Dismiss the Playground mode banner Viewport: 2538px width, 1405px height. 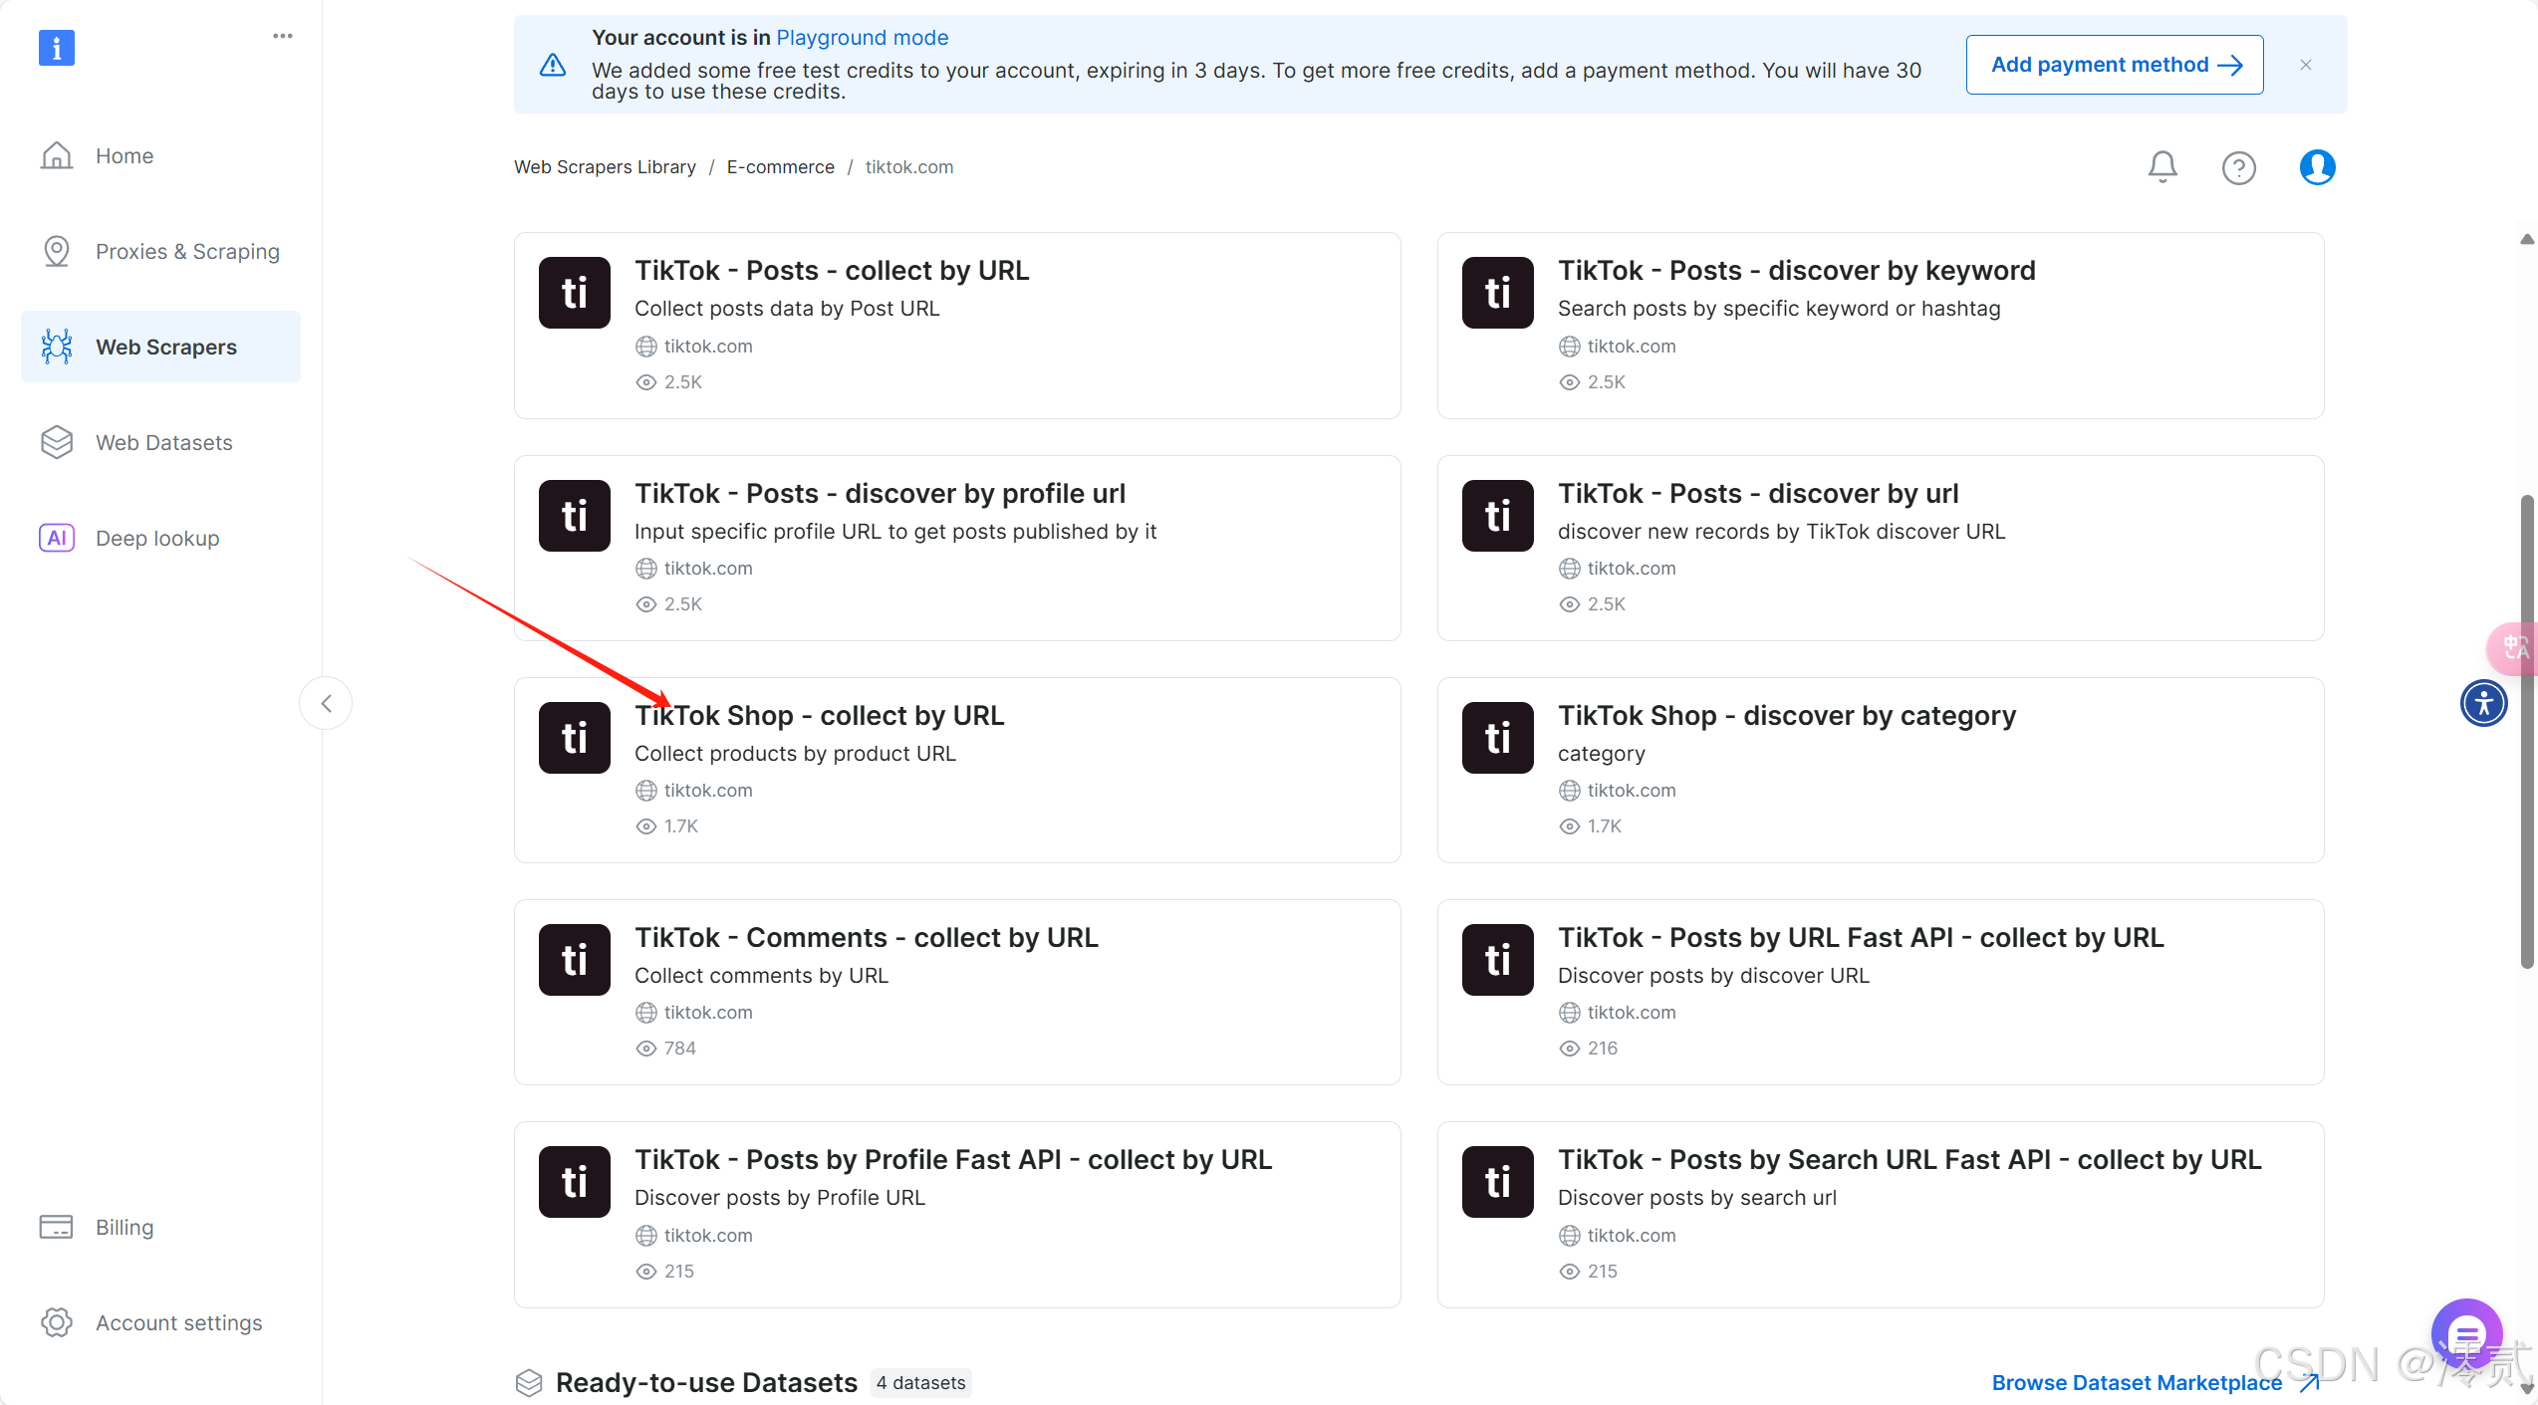2306,65
